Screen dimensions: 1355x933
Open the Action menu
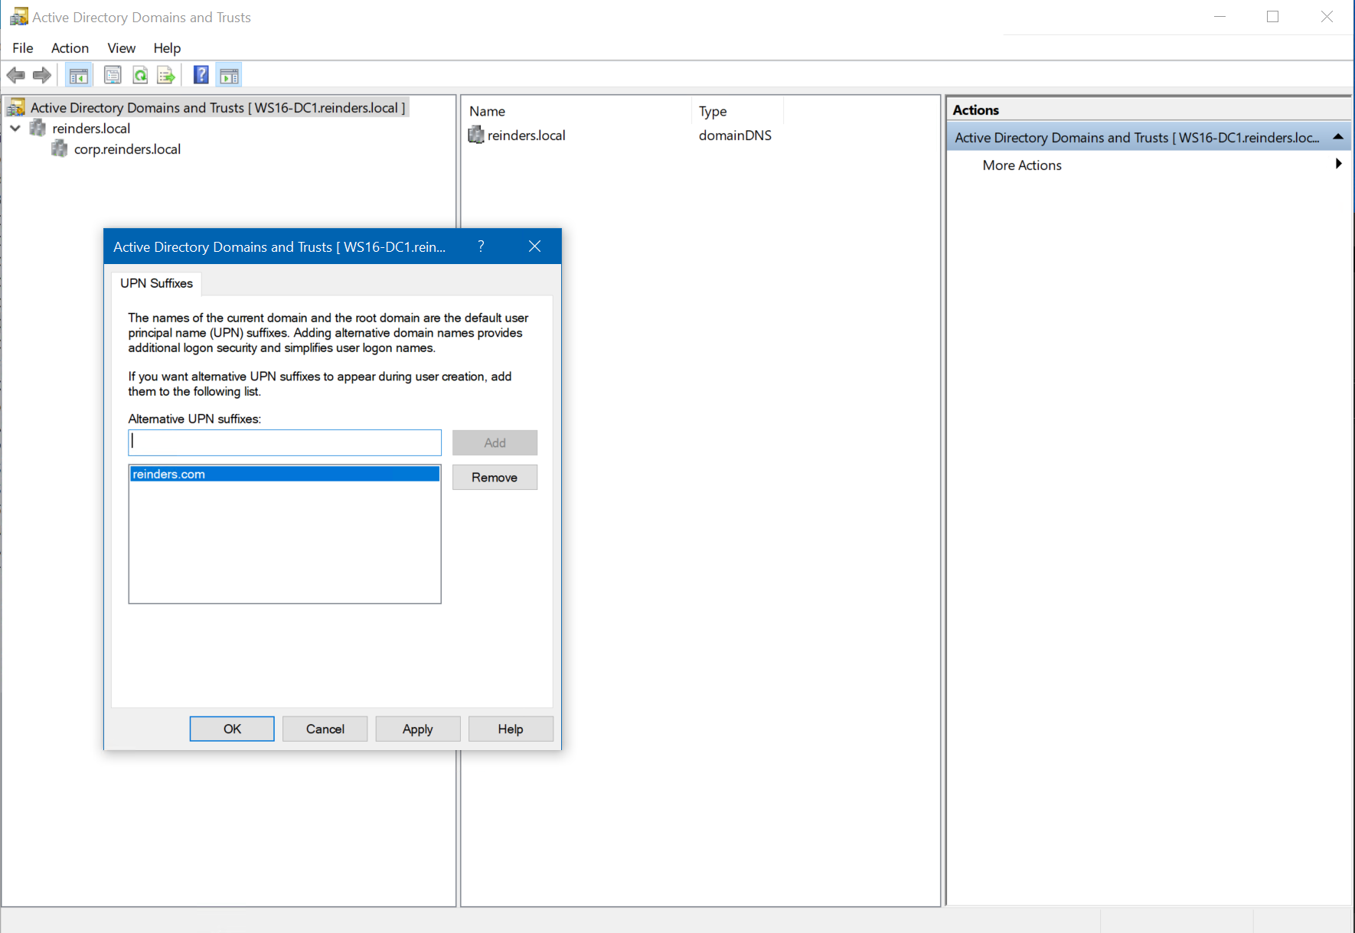pyautogui.click(x=69, y=47)
